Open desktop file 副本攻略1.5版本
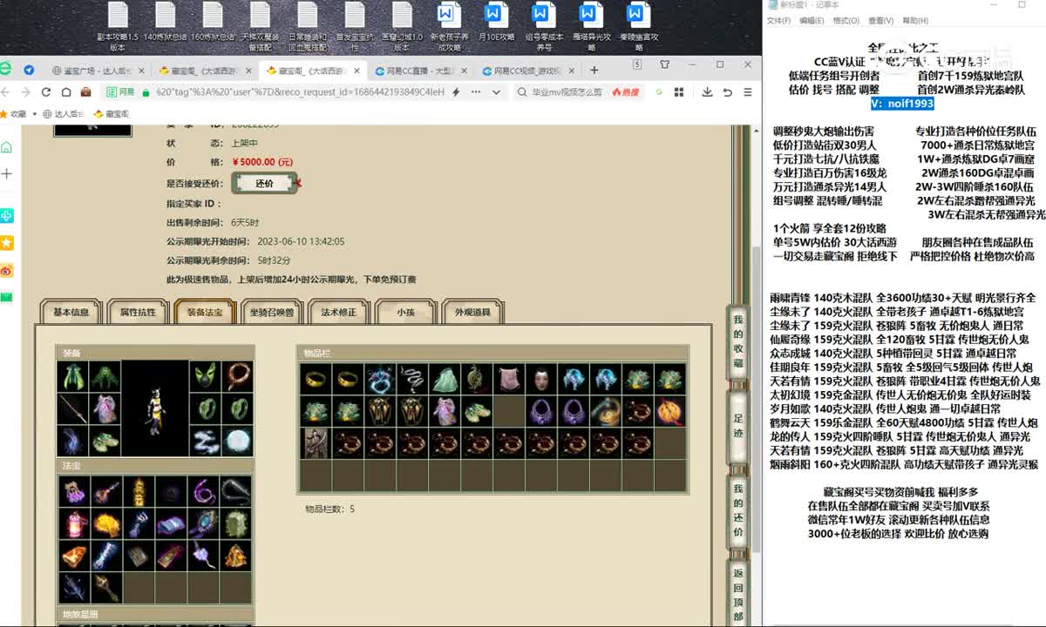1046x627 pixels. tap(118, 27)
